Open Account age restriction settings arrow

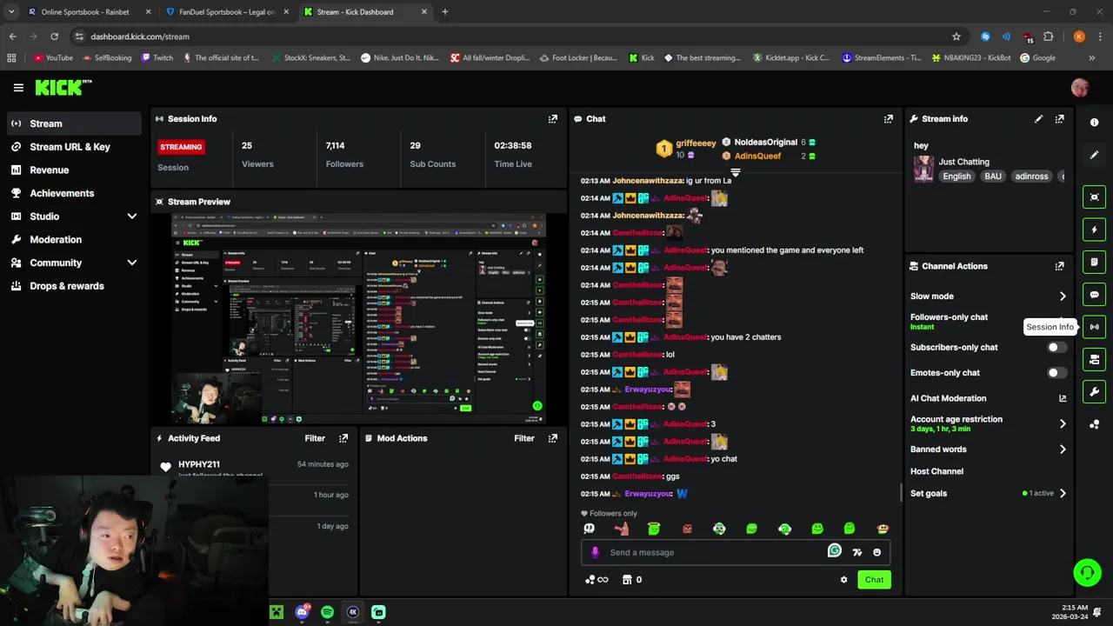[x=1063, y=423]
